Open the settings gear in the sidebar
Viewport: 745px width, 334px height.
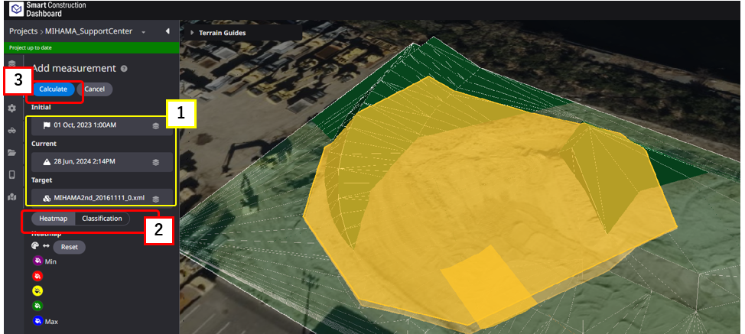11,109
